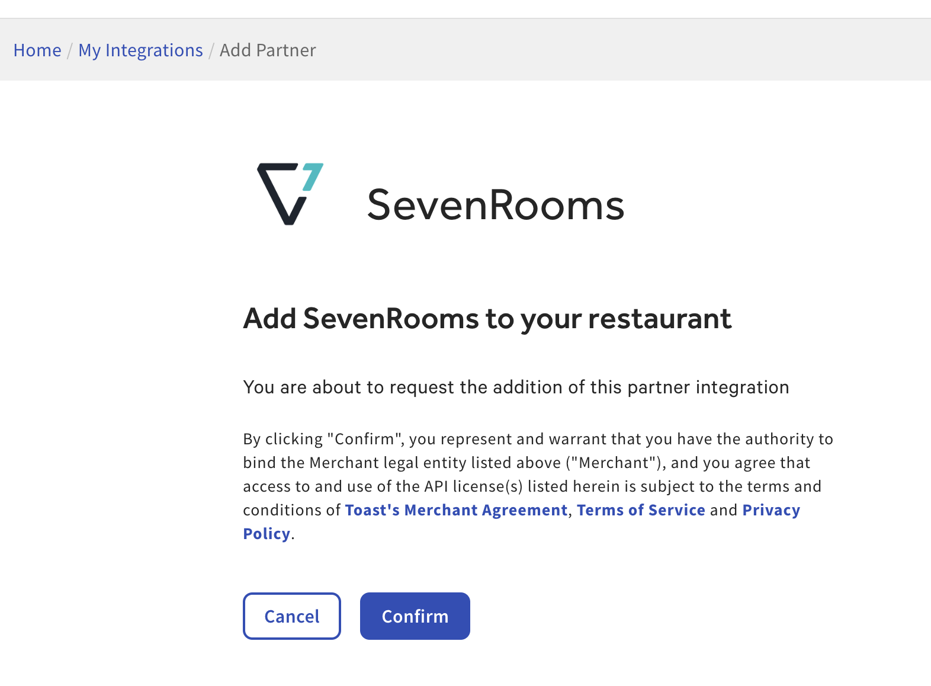The height and width of the screenshot is (686, 931).
Task: Cancel the partner integration request
Action: [x=291, y=616]
